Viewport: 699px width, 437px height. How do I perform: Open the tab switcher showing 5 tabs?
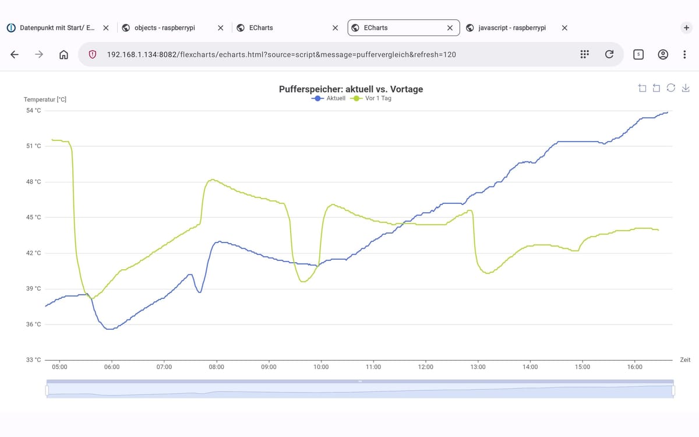tap(638, 54)
